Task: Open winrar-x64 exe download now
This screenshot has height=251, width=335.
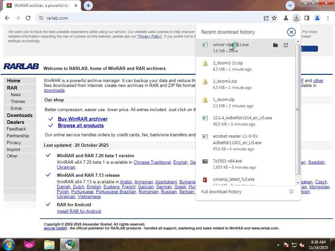Action: pyautogui.click(x=286, y=45)
